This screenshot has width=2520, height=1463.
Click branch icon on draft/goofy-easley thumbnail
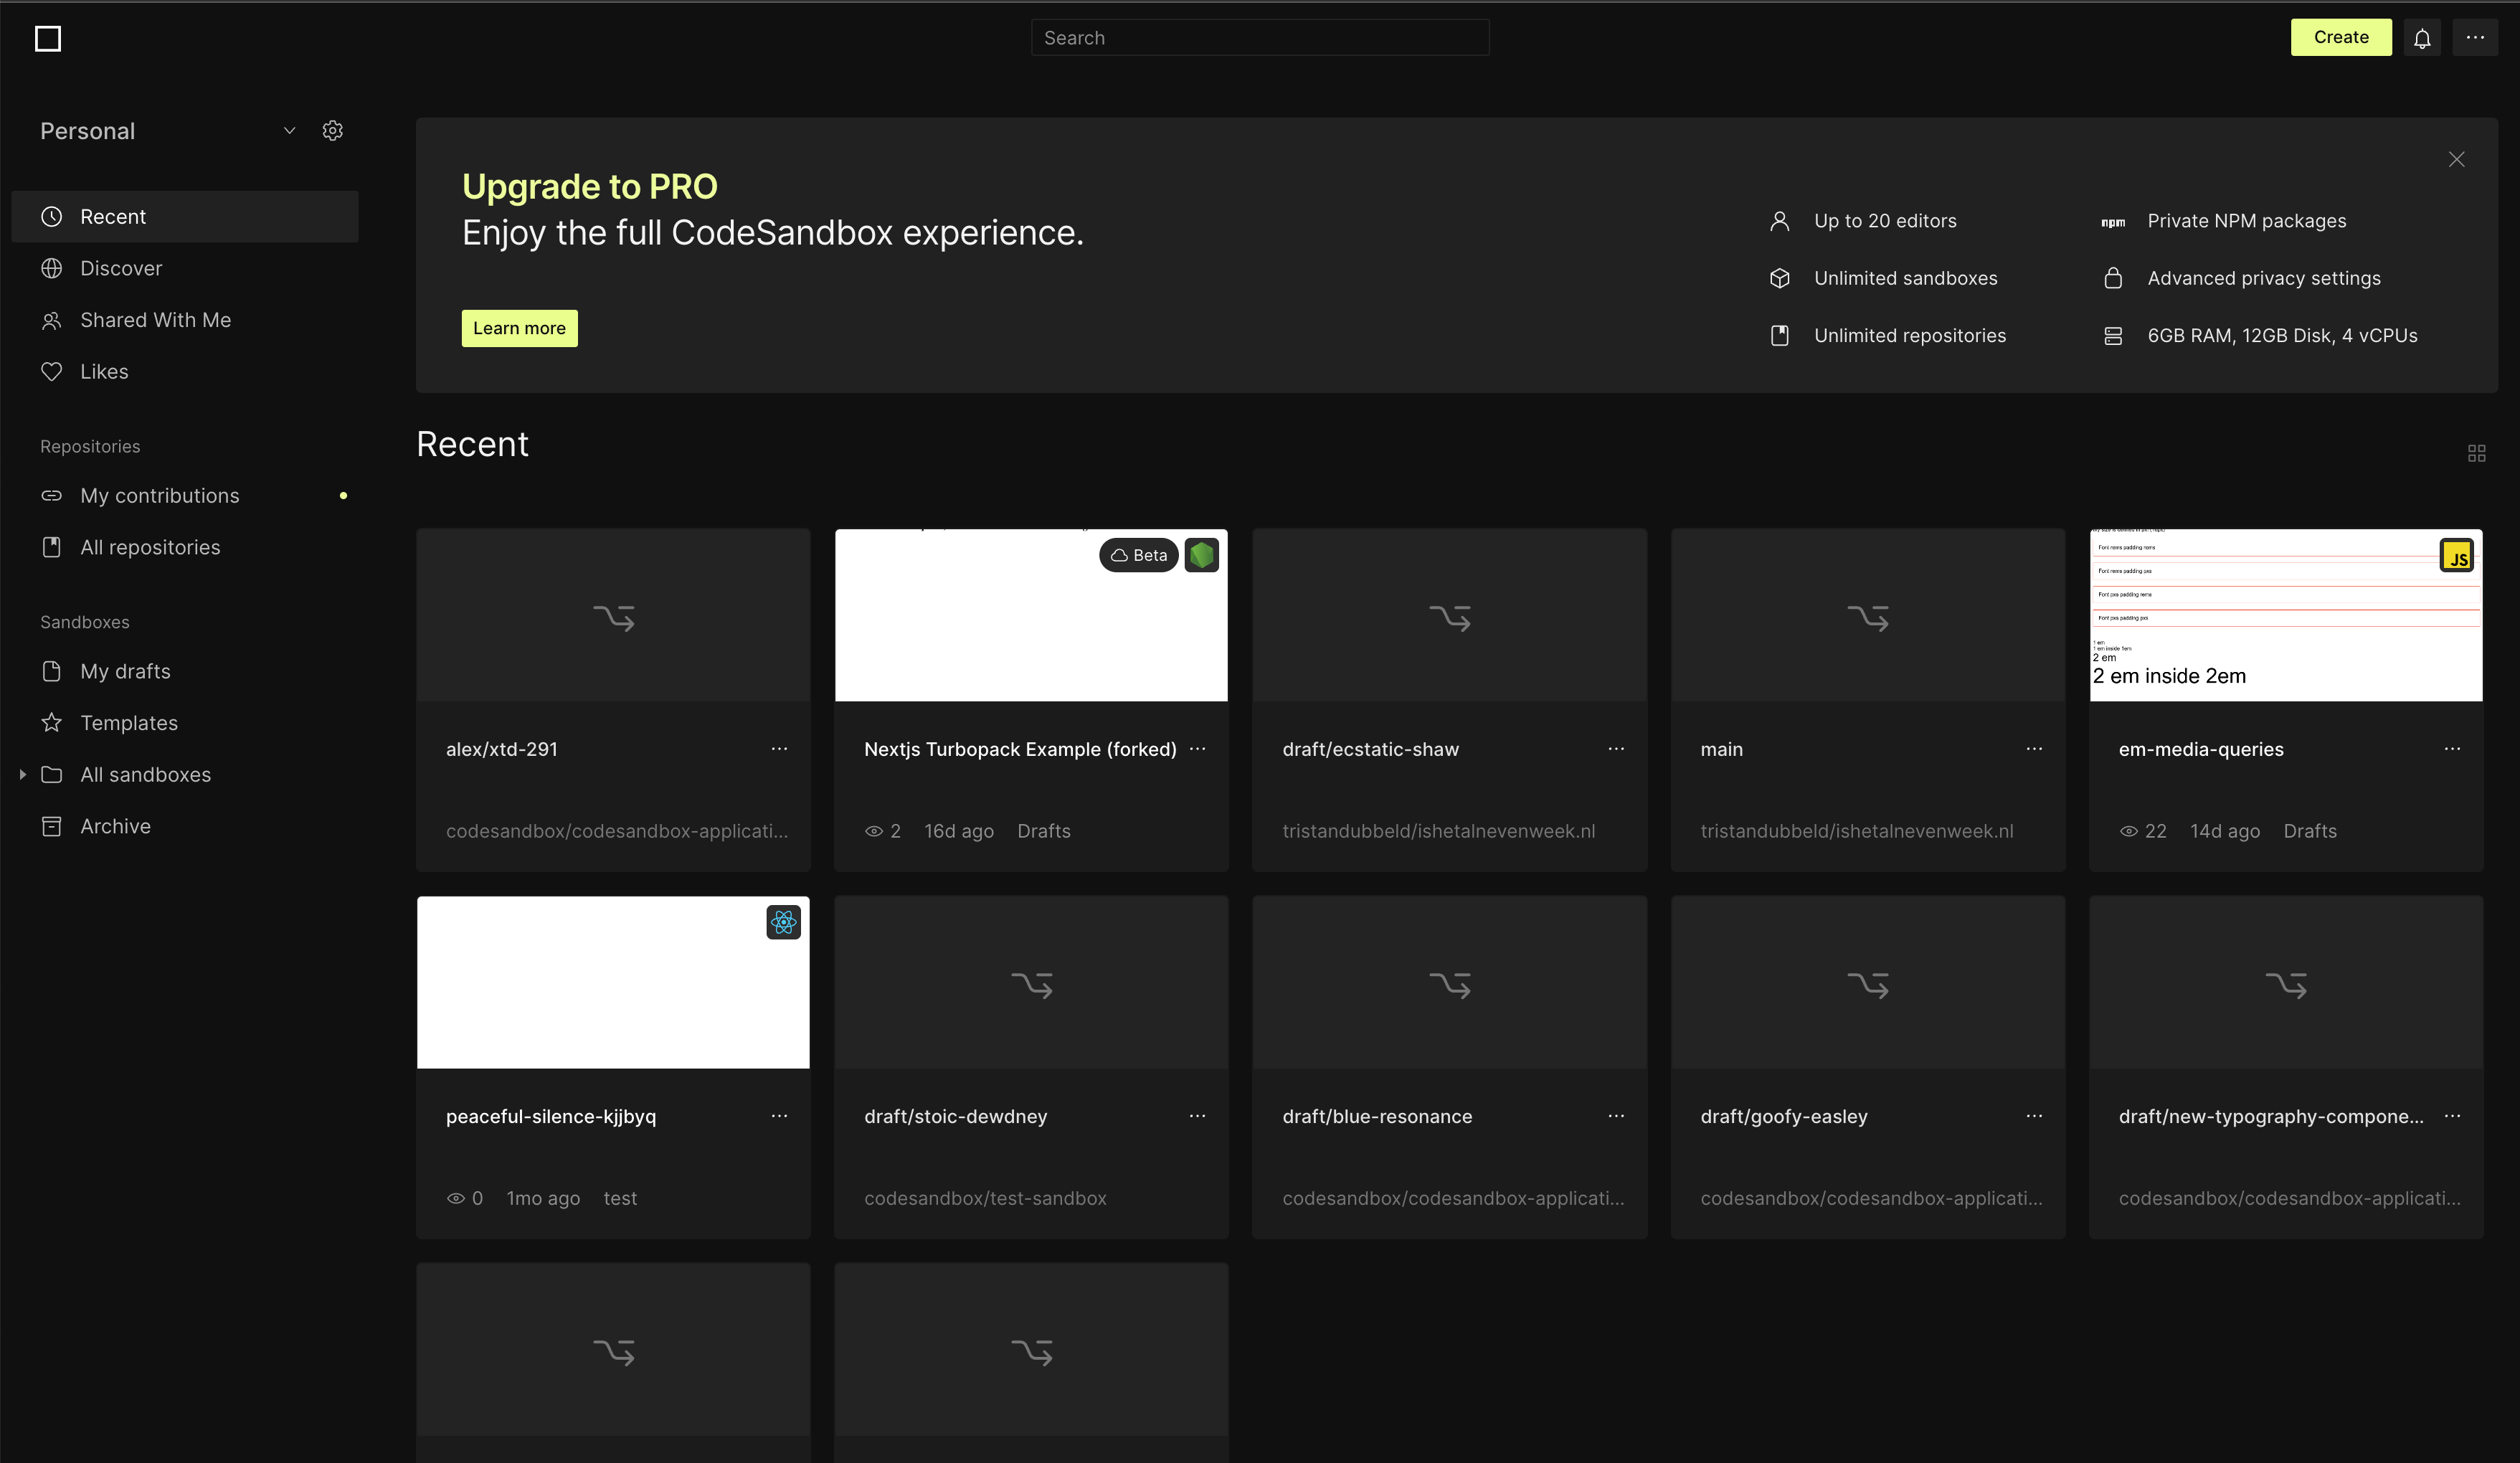(x=1868, y=985)
